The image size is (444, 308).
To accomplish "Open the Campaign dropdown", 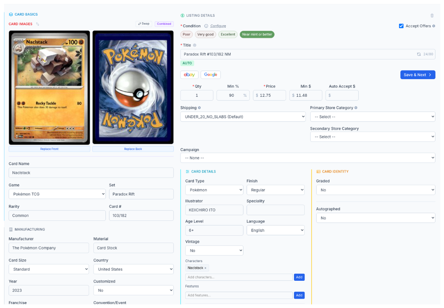I will point(307,158).
